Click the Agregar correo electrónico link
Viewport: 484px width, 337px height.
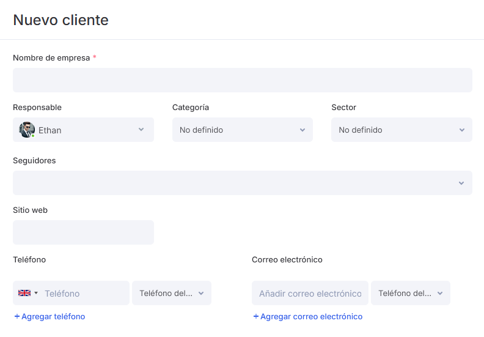click(308, 316)
